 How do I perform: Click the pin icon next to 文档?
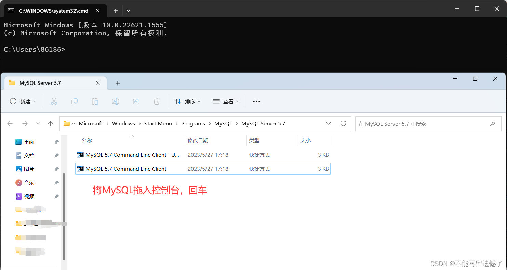pos(56,155)
